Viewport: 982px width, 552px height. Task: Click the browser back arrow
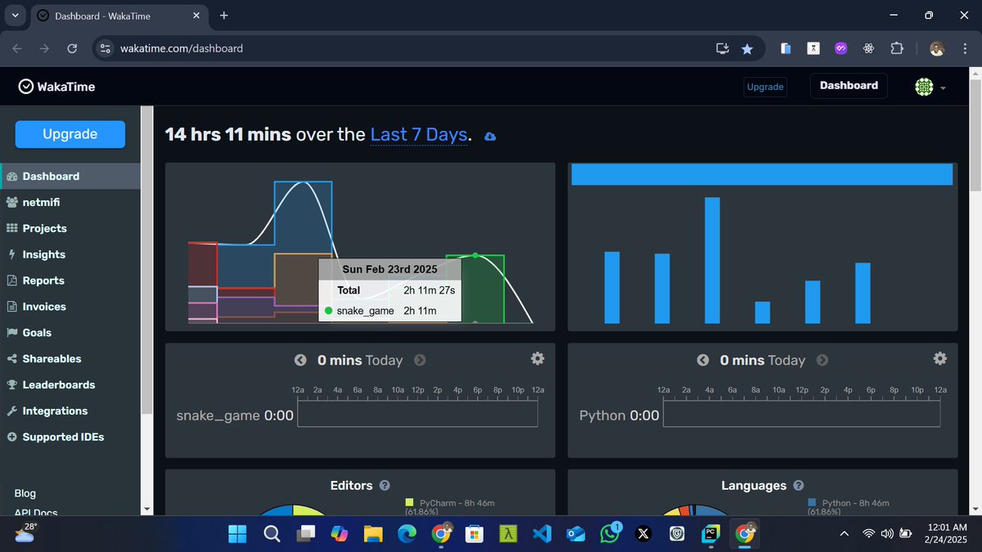coord(18,48)
